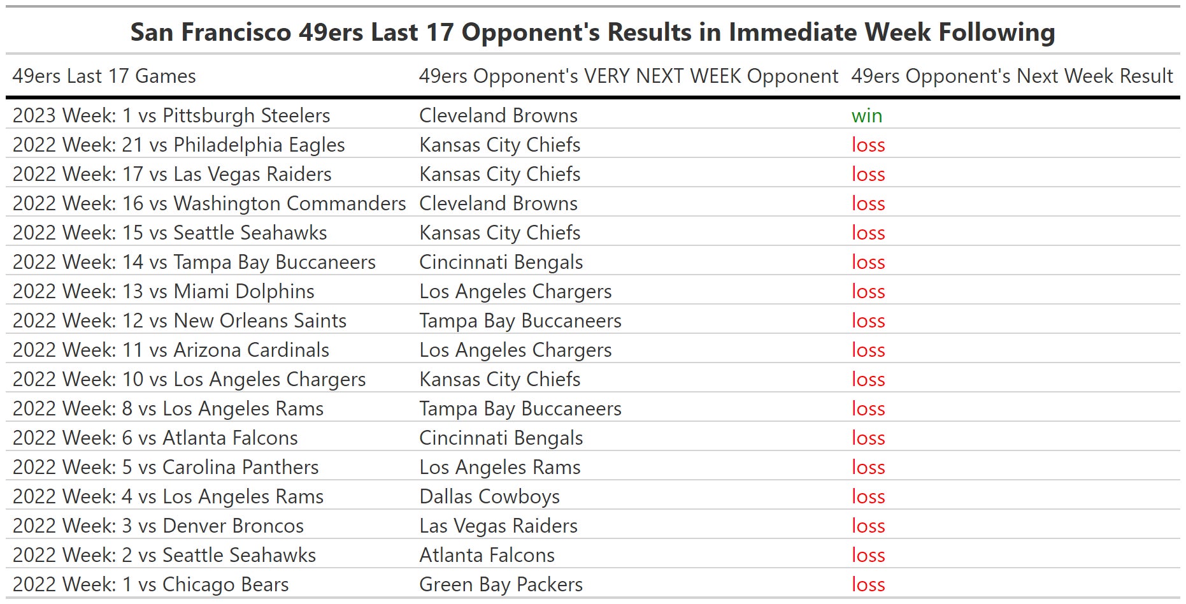This screenshot has height=604, width=1186.
Task: Click the 'Next Week Result' column header
Action: coord(1011,76)
